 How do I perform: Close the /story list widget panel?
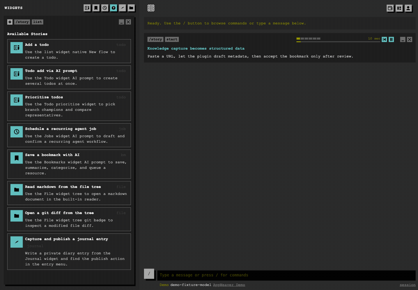point(128,22)
